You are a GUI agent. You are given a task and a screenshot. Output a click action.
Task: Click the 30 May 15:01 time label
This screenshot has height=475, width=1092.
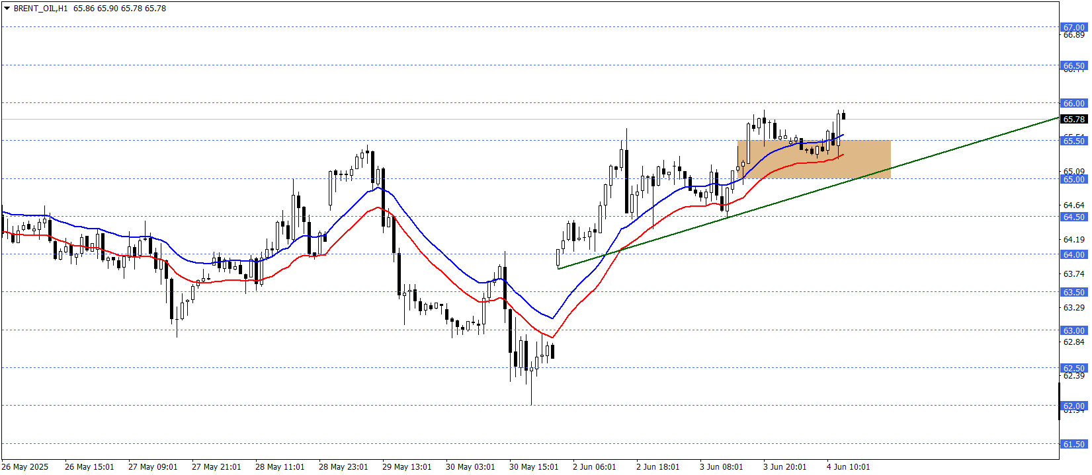coord(534,466)
